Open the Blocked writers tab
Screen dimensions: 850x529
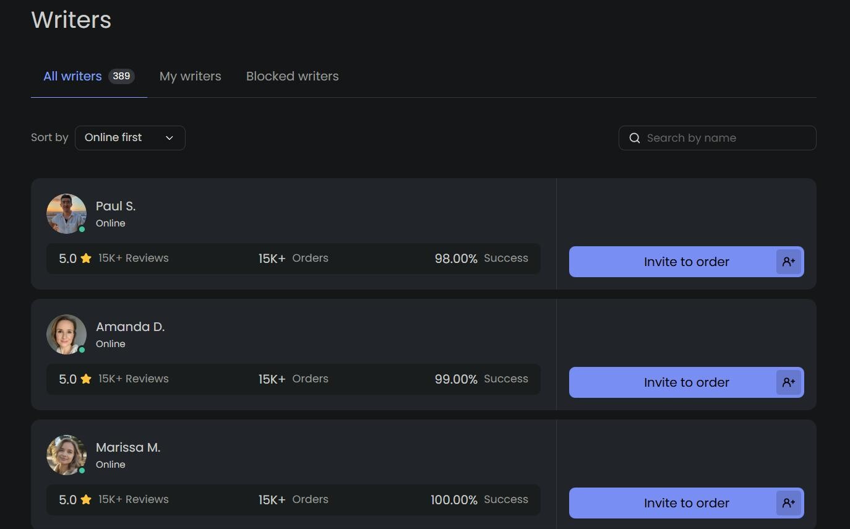[x=292, y=76]
